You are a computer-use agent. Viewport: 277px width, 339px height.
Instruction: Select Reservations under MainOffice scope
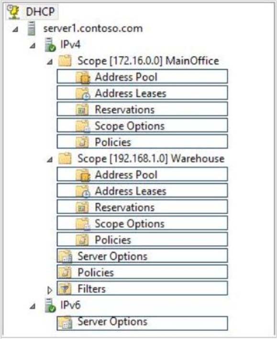[x=142, y=109]
